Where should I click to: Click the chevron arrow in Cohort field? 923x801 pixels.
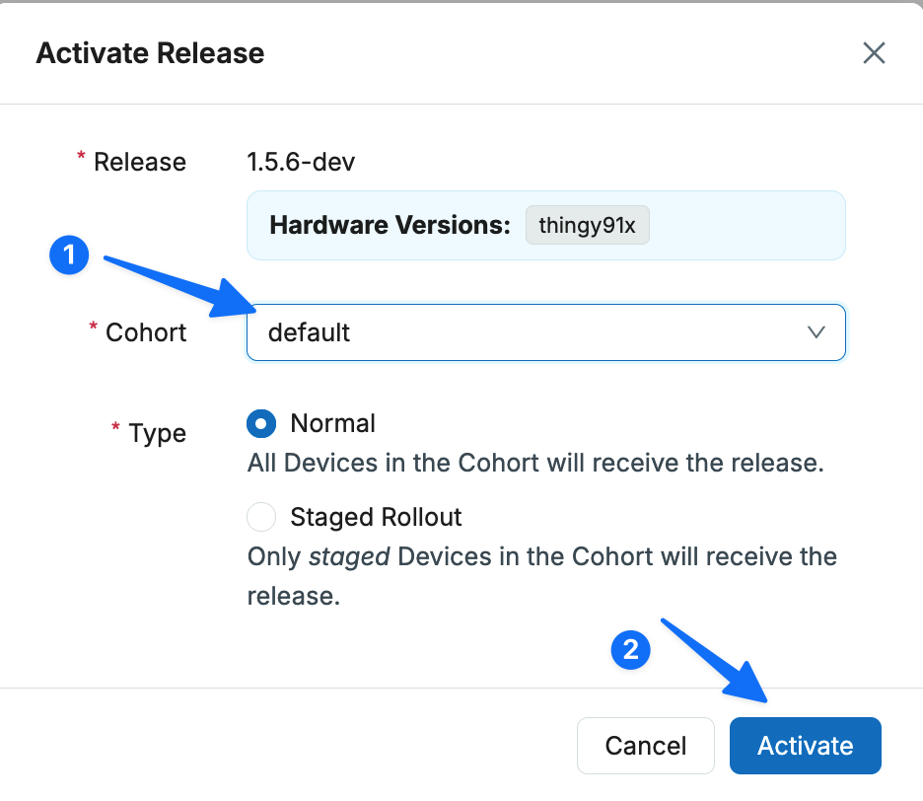click(x=816, y=332)
